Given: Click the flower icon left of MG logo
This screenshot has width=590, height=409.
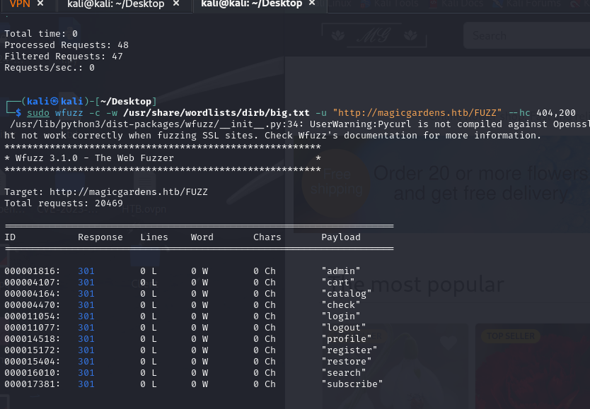Looking at the screenshot, I should pyautogui.click(x=338, y=34).
